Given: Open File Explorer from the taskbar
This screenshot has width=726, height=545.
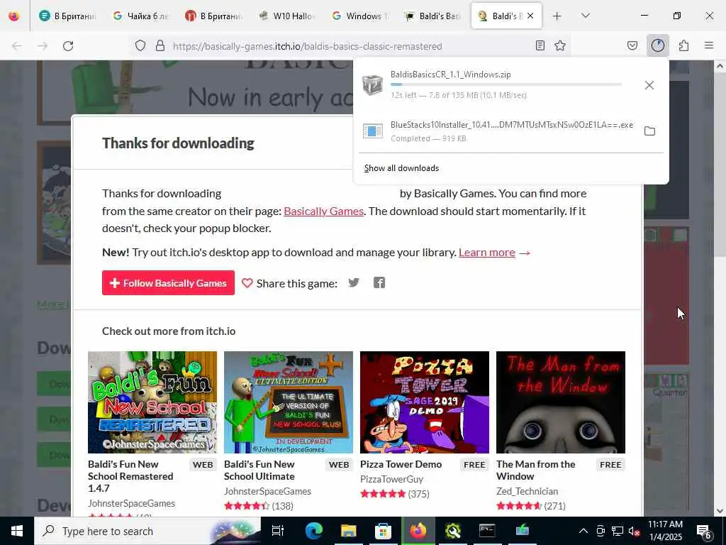Looking at the screenshot, I should (348, 531).
